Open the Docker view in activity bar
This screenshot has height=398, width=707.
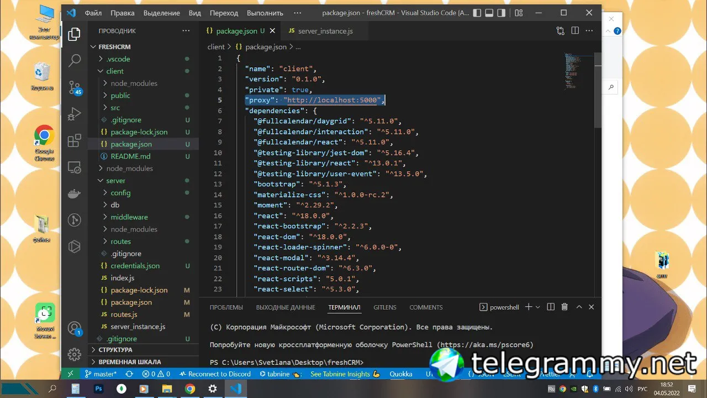coord(75,193)
